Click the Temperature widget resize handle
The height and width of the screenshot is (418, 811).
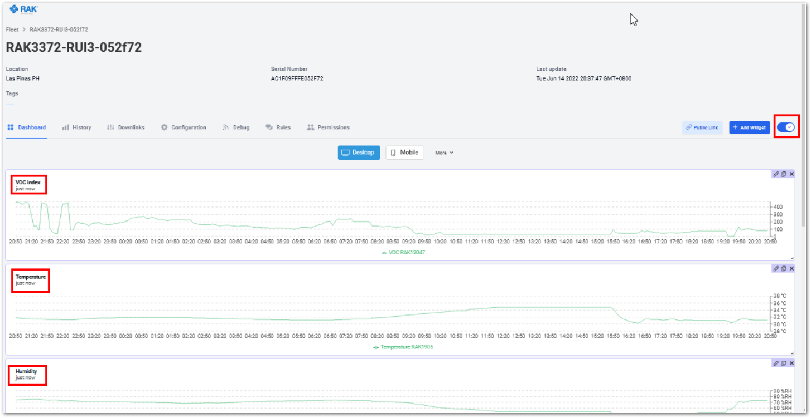(793, 353)
